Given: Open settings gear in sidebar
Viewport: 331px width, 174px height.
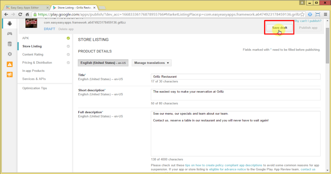Looking at the screenshot, I should 10,54.
